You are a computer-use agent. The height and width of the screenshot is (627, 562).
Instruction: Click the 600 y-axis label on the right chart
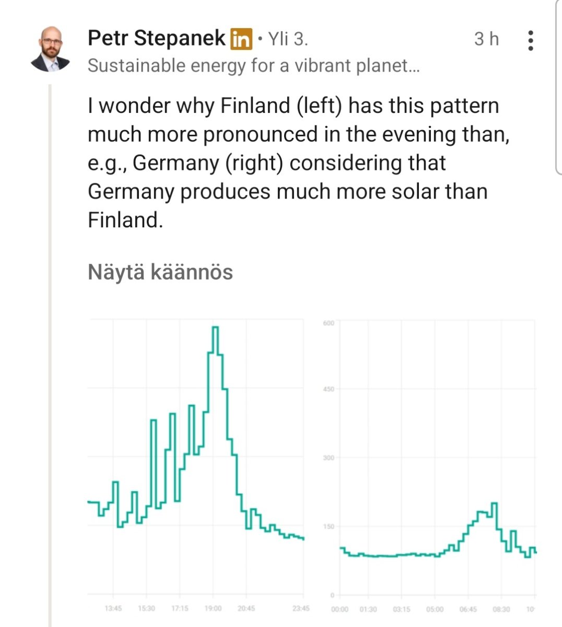point(328,323)
